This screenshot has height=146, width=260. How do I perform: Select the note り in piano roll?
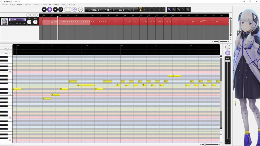coord(170,76)
